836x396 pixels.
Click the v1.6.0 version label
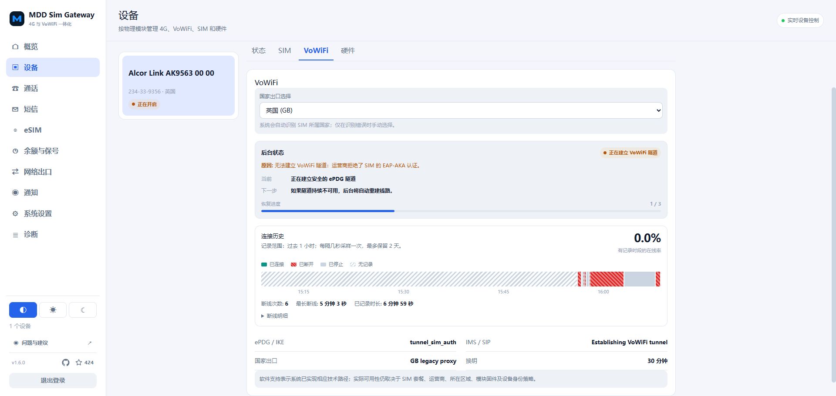tap(18, 363)
